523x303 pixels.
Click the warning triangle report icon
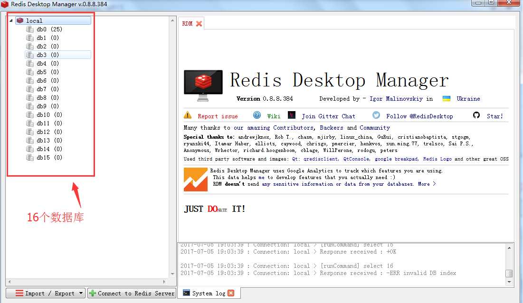coord(188,115)
